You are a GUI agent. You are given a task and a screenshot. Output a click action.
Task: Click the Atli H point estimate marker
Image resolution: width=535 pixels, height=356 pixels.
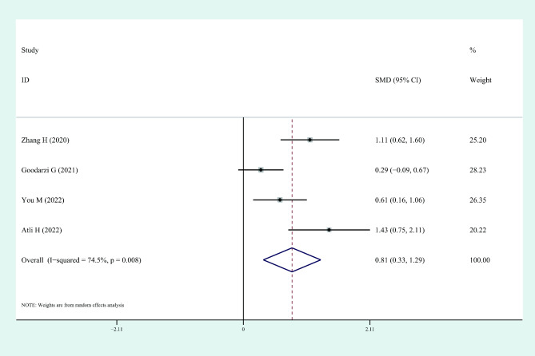click(329, 230)
